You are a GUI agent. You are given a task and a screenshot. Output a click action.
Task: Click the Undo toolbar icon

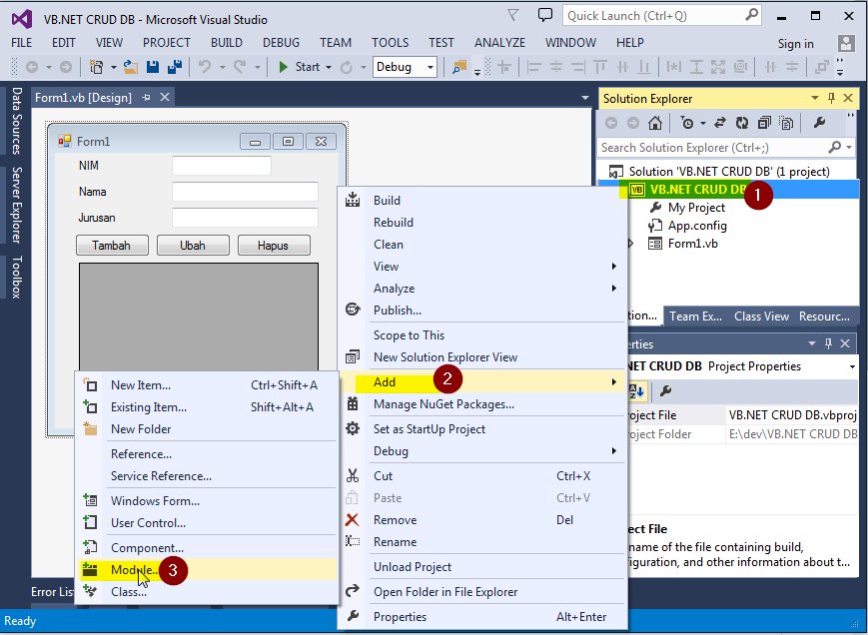(x=205, y=67)
